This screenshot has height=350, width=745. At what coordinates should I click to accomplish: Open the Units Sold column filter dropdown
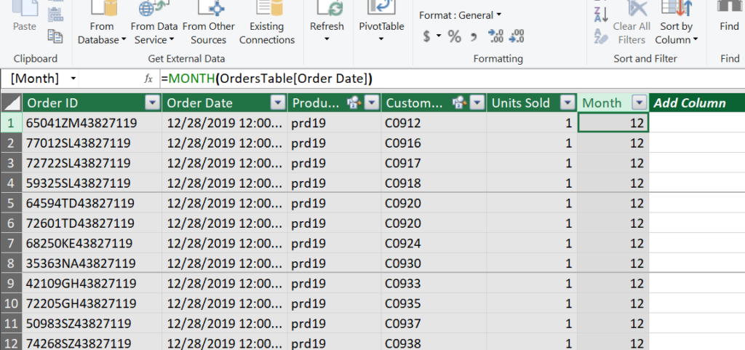point(567,103)
